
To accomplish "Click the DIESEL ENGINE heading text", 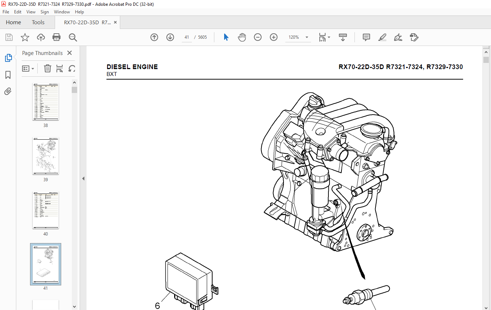I will [x=132, y=67].
